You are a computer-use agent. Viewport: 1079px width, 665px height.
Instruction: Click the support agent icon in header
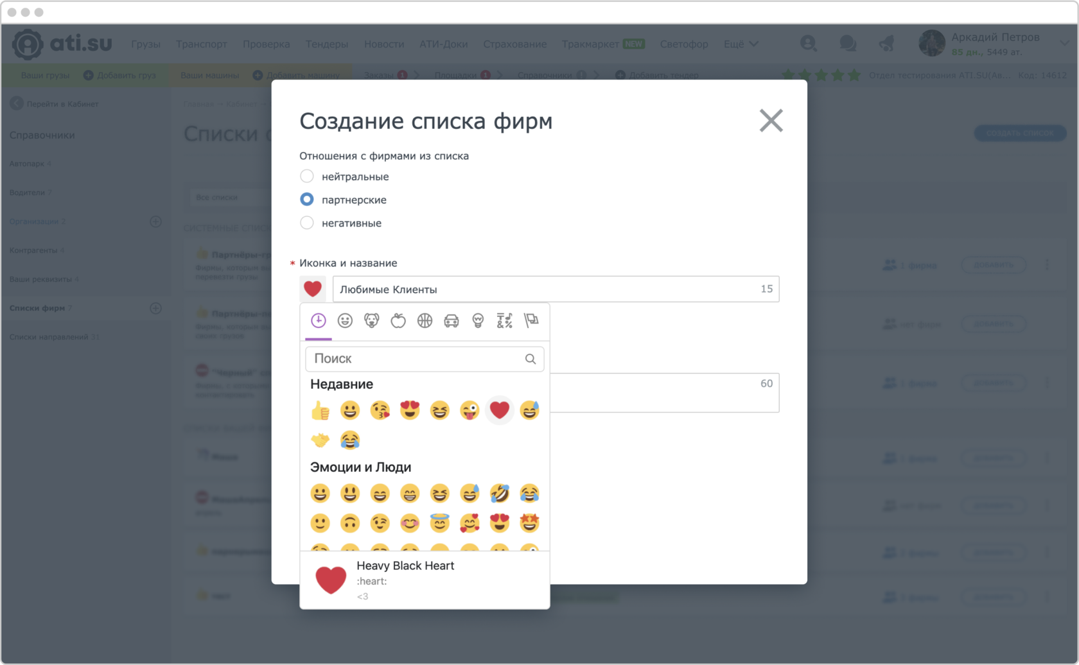click(809, 44)
